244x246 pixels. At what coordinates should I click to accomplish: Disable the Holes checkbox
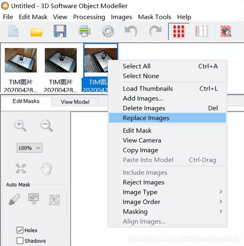(x=20, y=230)
